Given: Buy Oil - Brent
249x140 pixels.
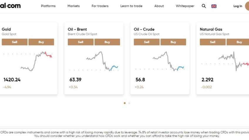Looking at the screenshot, I should 107,42.
